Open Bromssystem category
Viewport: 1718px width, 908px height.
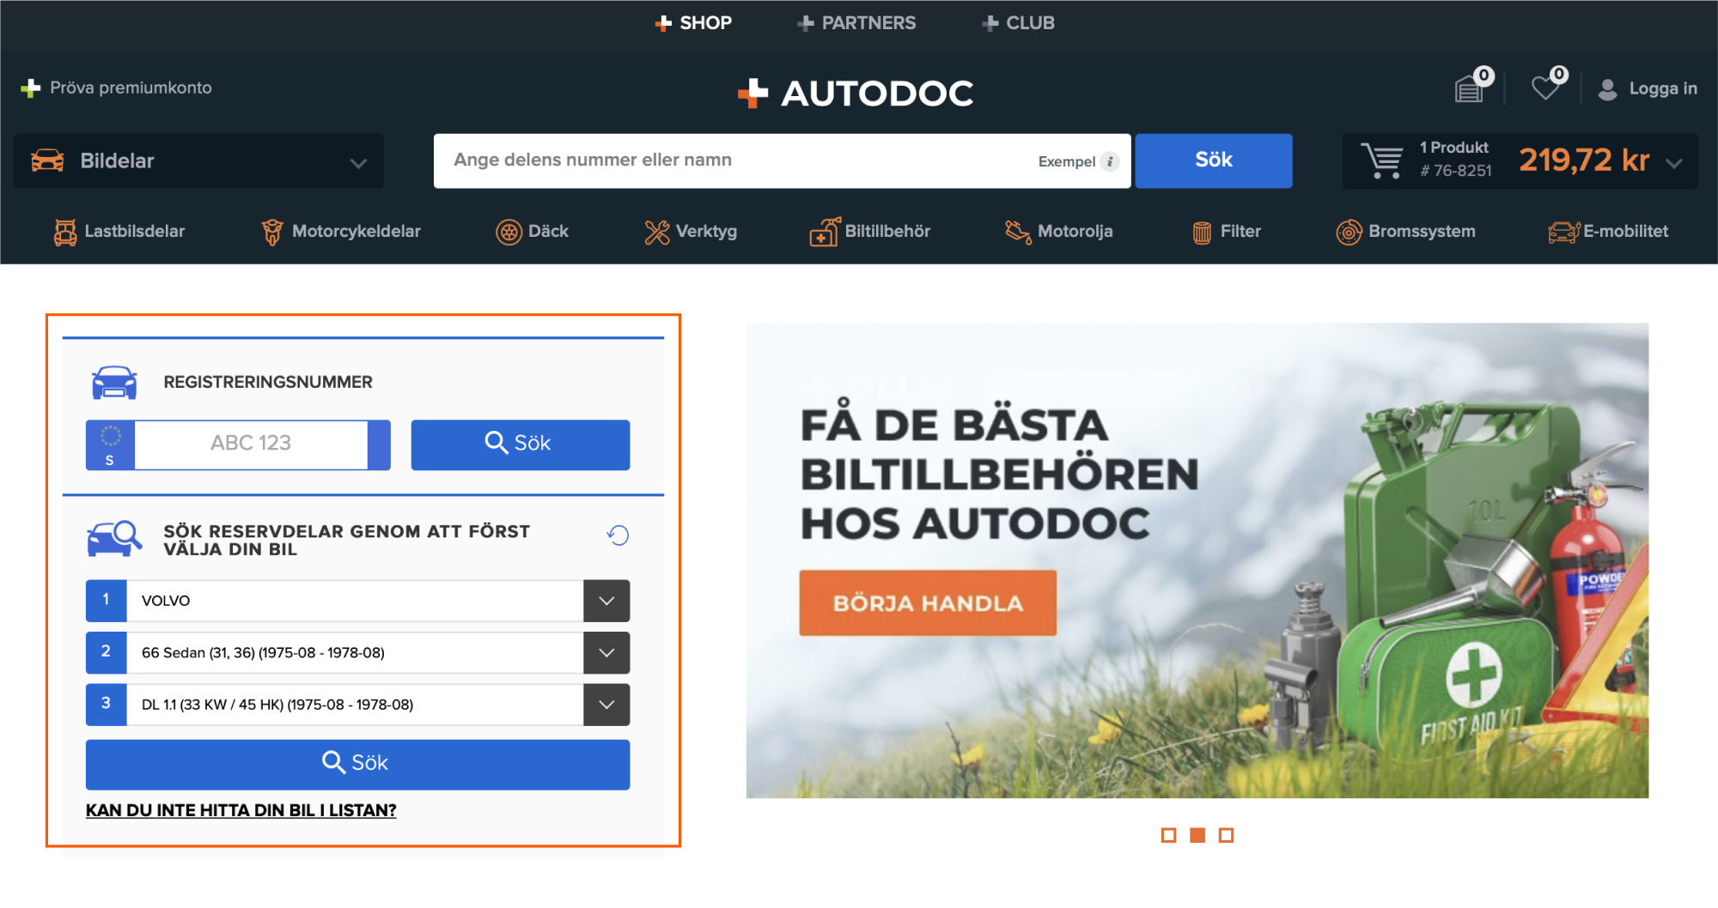[1406, 232]
